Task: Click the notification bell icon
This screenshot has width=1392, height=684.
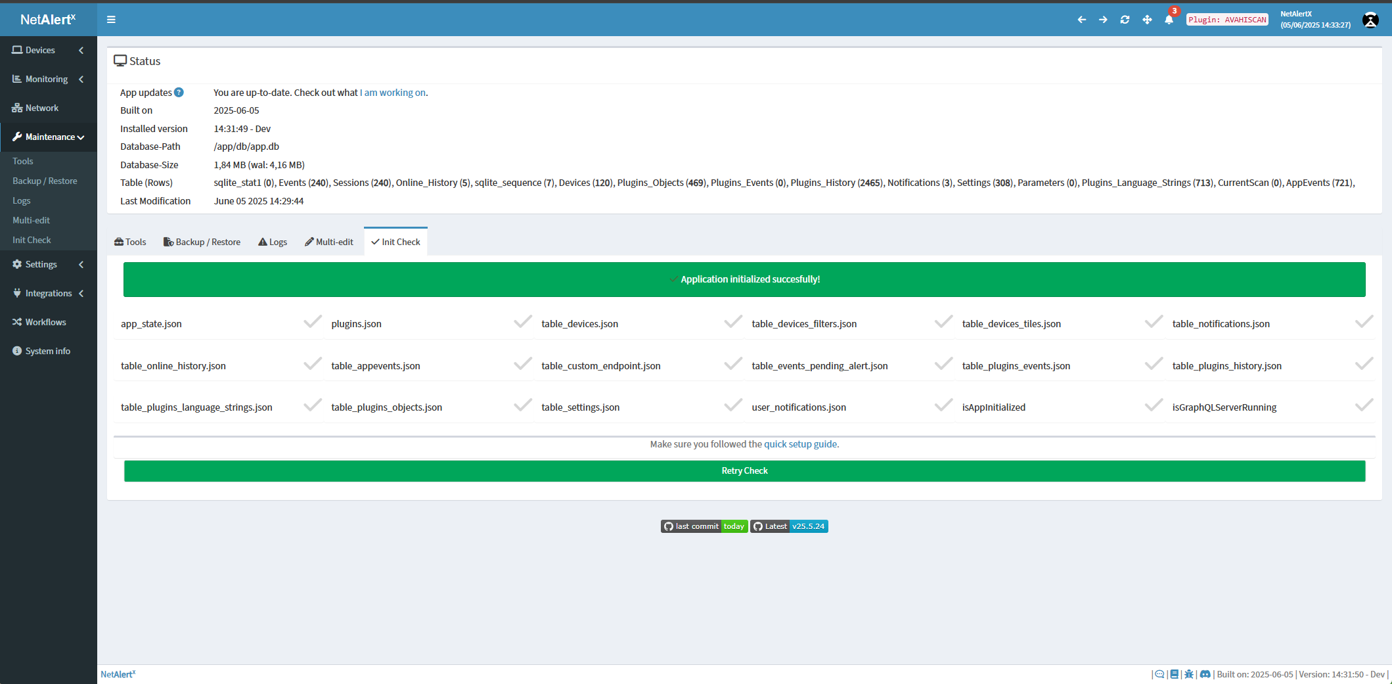Action: (1169, 20)
